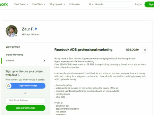Copy profile link via chain icon
Screen dimensions: 154x115
coord(145,50)
